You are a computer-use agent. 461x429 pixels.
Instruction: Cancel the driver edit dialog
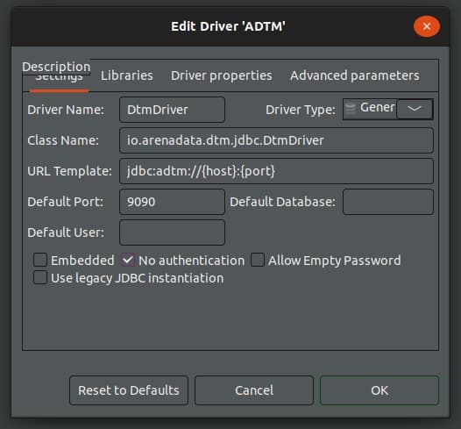tap(254, 390)
